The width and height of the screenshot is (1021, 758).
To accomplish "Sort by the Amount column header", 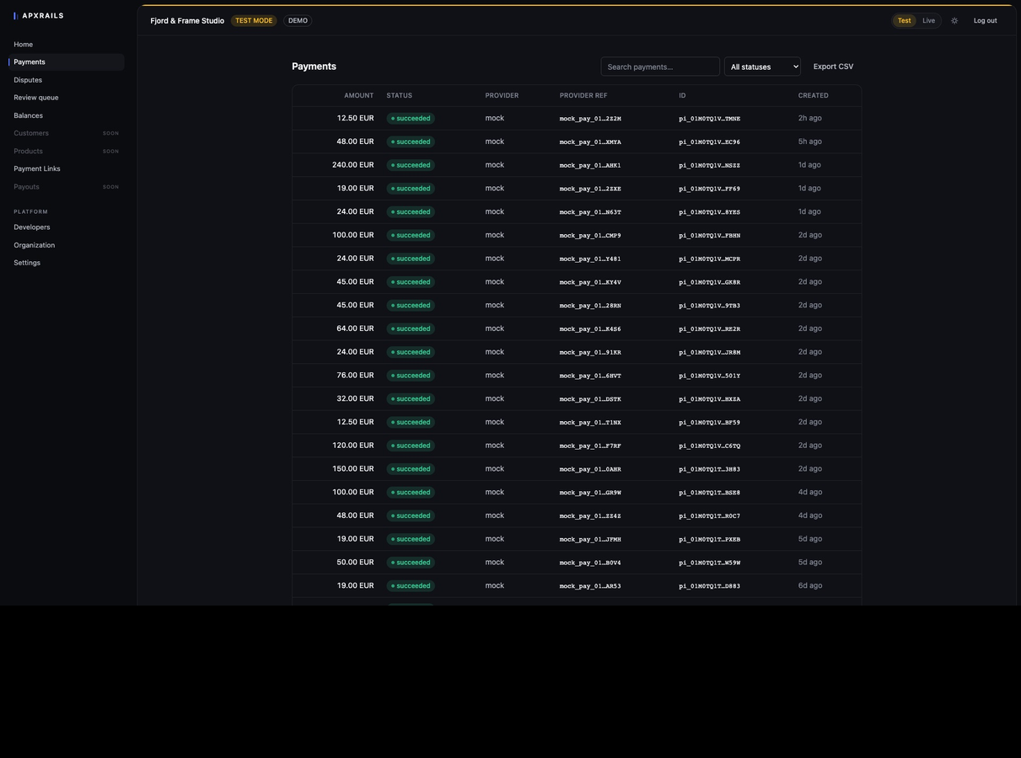I will (x=358, y=95).
